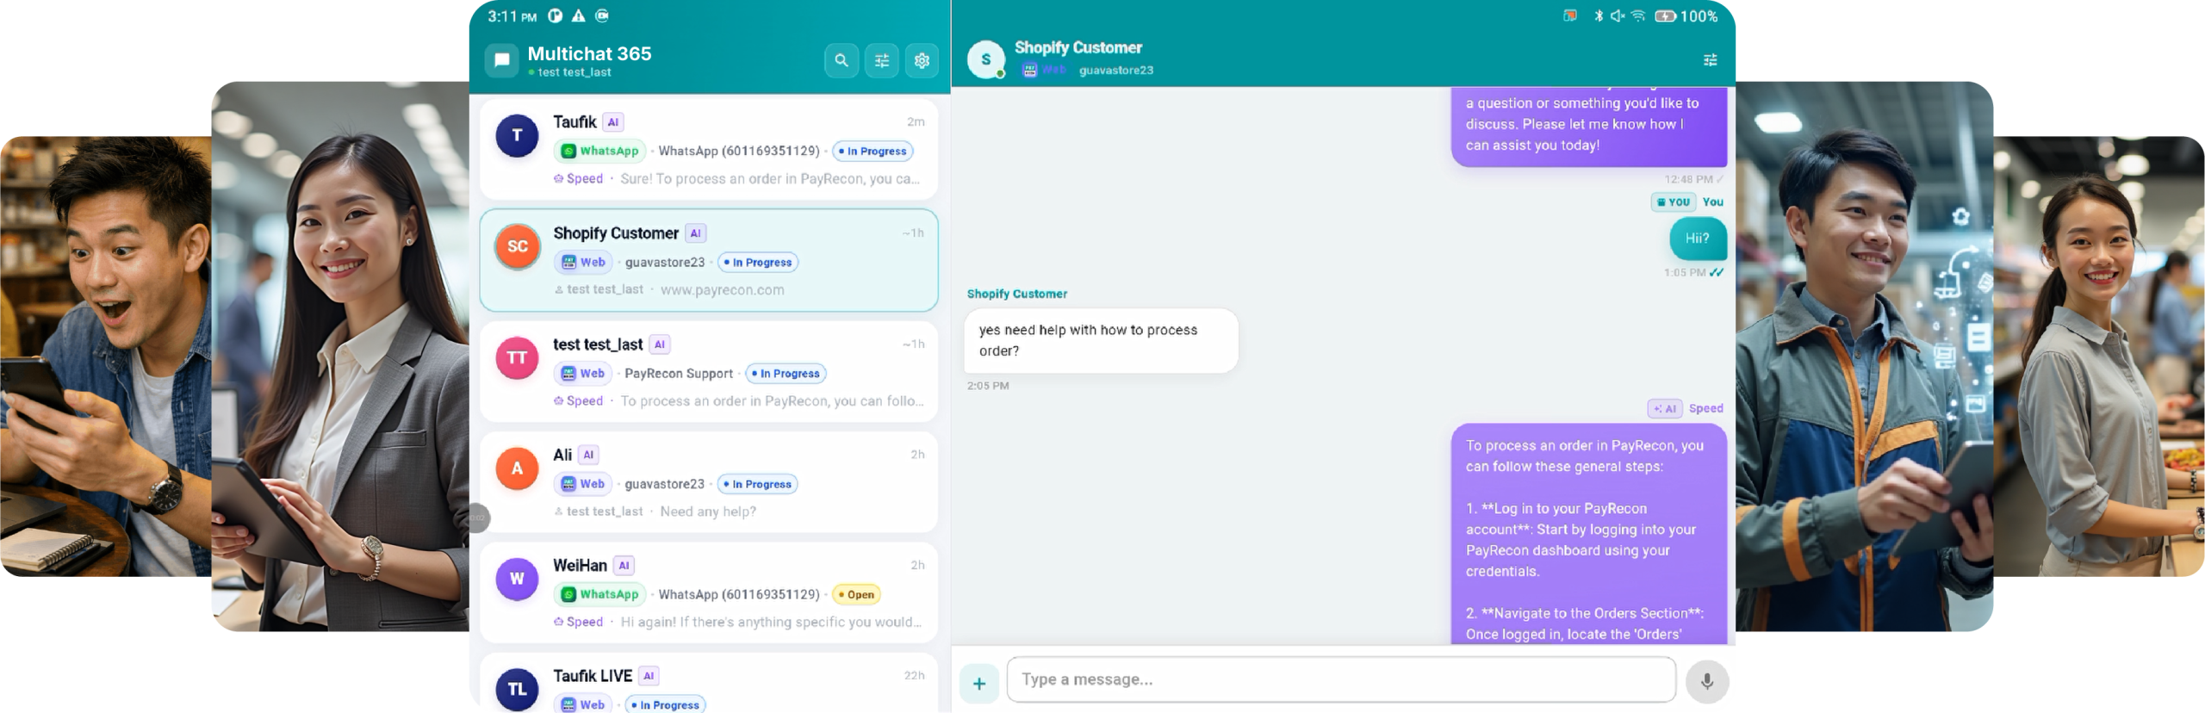
Task: Click the drag handle on chat list edge
Action: (x=478, y=518)
